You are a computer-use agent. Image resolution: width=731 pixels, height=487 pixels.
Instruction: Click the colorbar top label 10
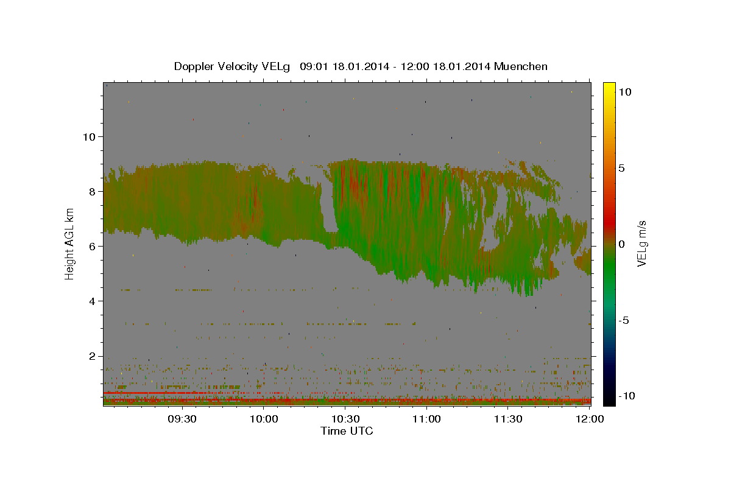point(625,92)
